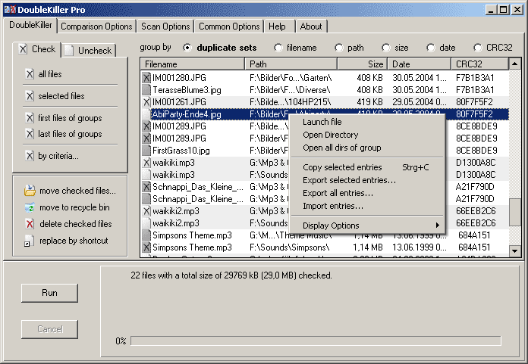Click the icon beside last files of groups
528x364 pixels.
30,134
